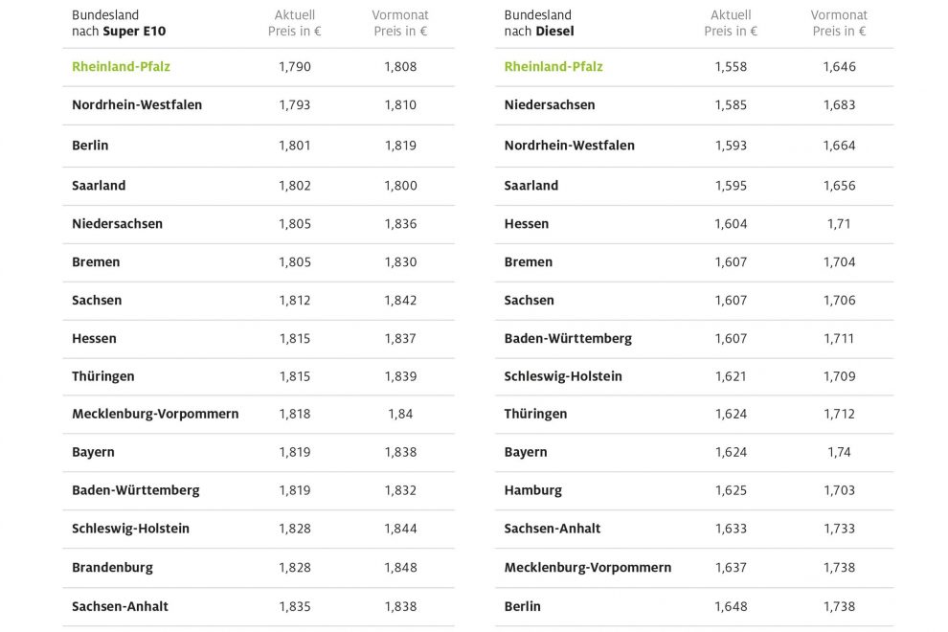Viewport: 948px width, 632px height.
Task: Click Sachsen-Anhalt's current Super E10 price 1,835
Action: [294, 606]
